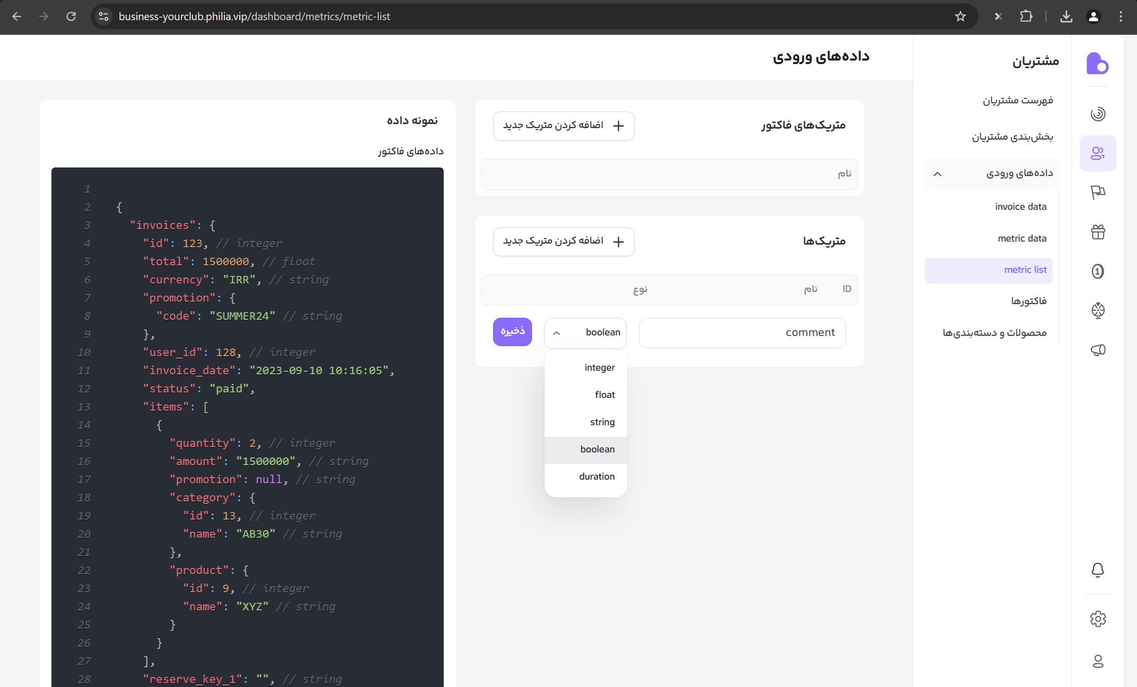1137x687 pixels.
Task: Click the gift box sidebar icon
Action: point(1098,232)
